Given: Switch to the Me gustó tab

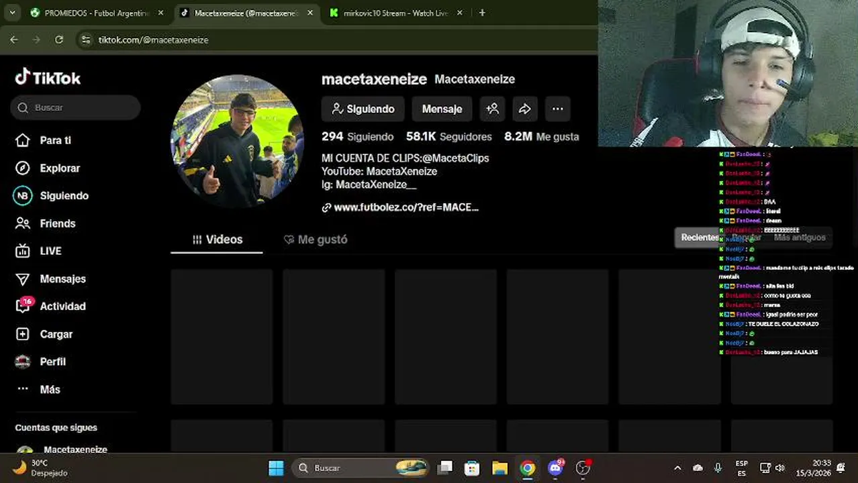Looking at the screenshot, I should point(316,239).
